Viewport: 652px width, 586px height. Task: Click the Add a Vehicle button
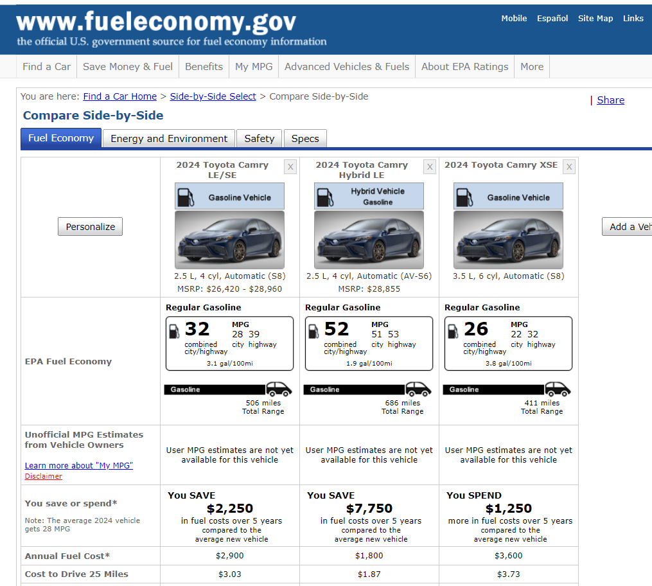[x=627, y=227]
